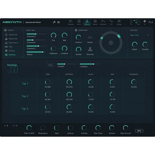Open the Waves tab
155x155 pixels.
95,22
